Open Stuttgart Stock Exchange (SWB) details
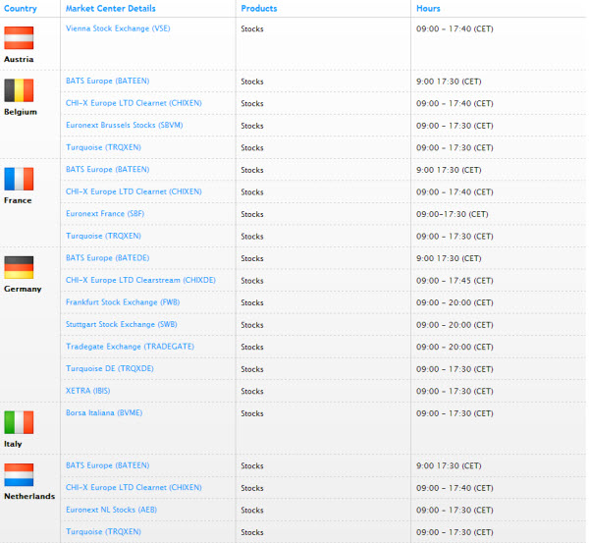589x543 pixels. (x=122, y=324)
